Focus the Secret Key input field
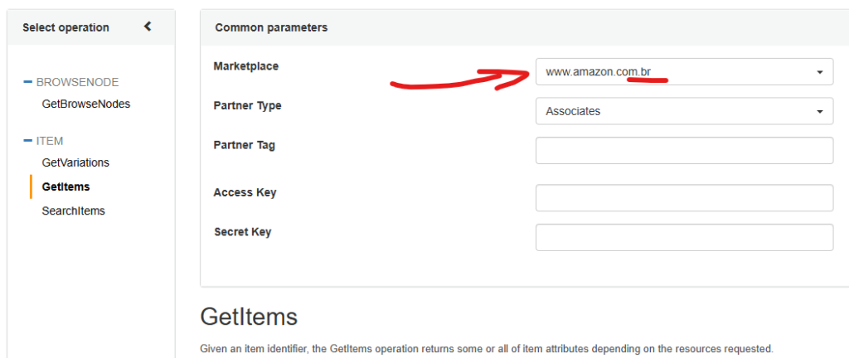Viewport: 849px width, 358px height. pos(684,237)
